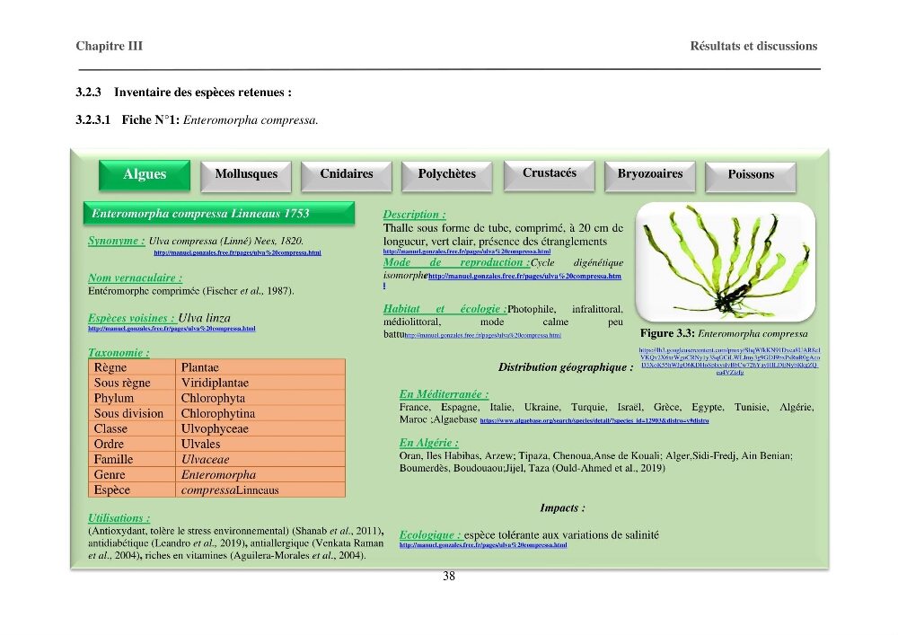Follow the link under Ecologique impact
Image resolution: width=898 pixels, height=635 pixels.
tap(483, 545)
